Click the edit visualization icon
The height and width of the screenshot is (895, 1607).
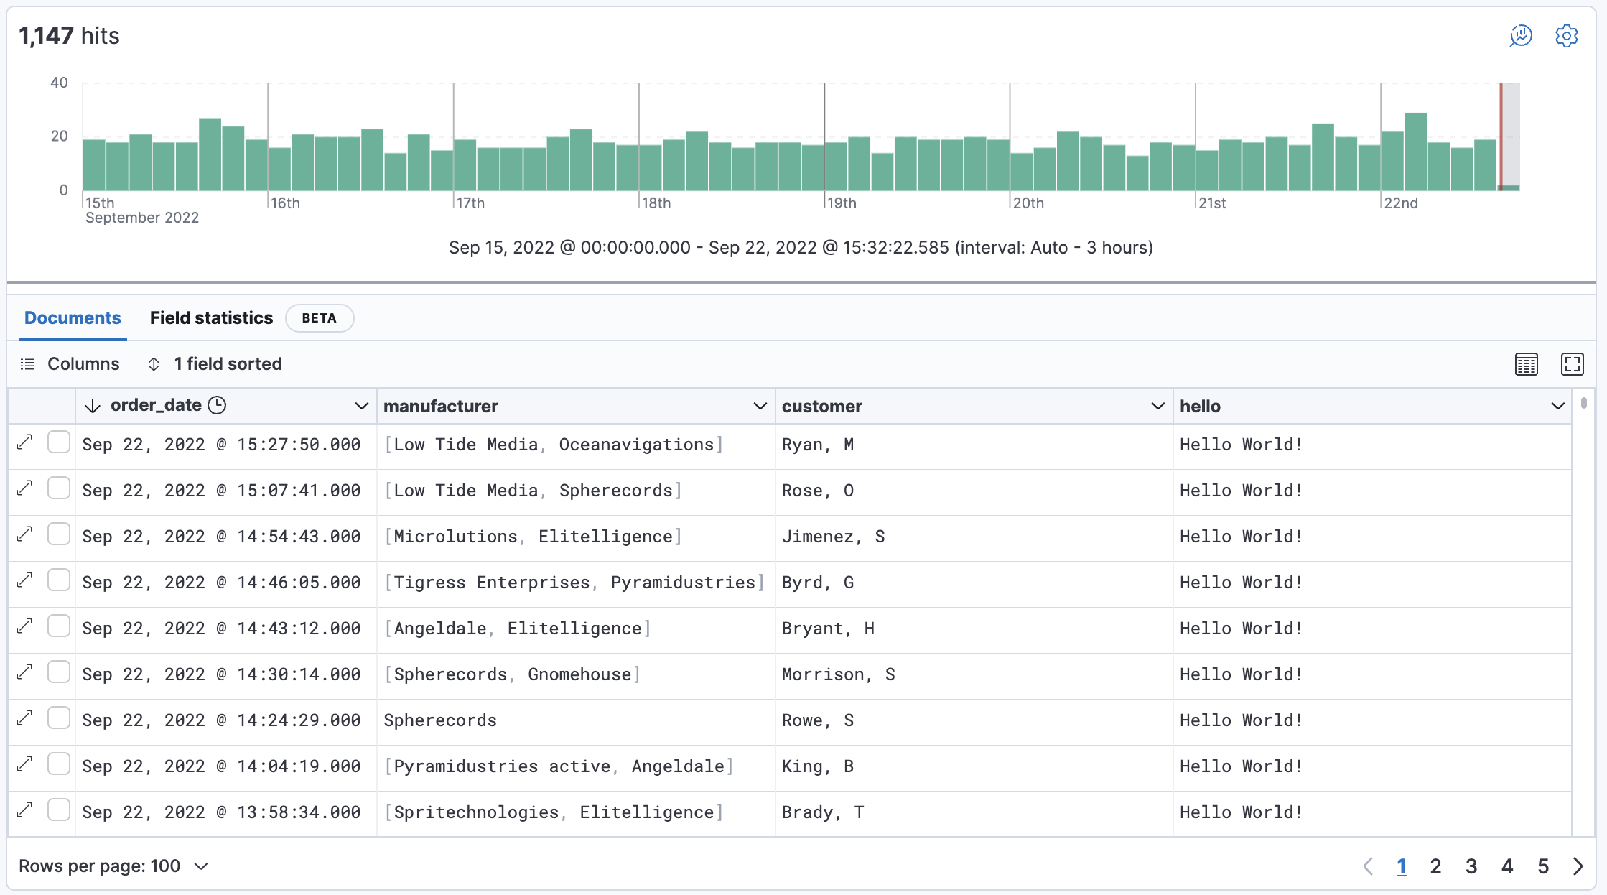click(1521, 35)
